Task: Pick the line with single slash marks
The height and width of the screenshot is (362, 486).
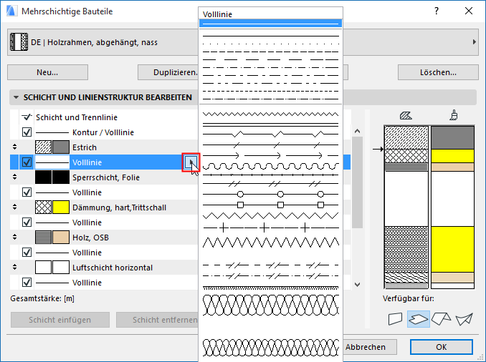Action: point(270,145)
